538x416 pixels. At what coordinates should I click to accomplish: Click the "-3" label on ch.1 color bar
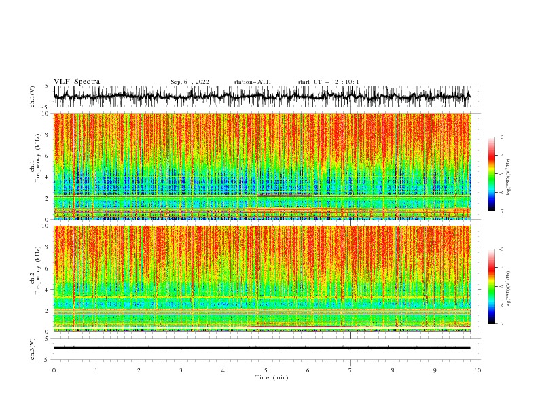pyautogui.click(x=501, y=137)
